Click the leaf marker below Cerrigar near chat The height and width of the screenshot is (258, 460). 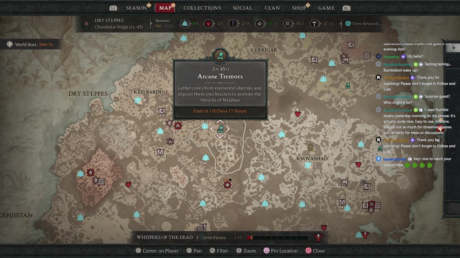point(348,86)
